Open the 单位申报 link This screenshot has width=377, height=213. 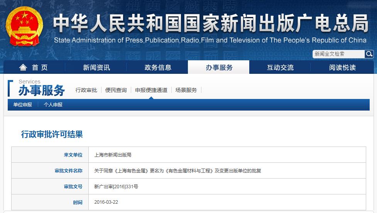pyautogui.click(x=23, y=105)
